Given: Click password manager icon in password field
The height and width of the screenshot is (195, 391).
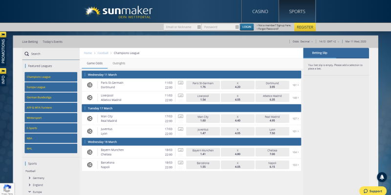Looking at the screenshot, I should click(237, 27).
